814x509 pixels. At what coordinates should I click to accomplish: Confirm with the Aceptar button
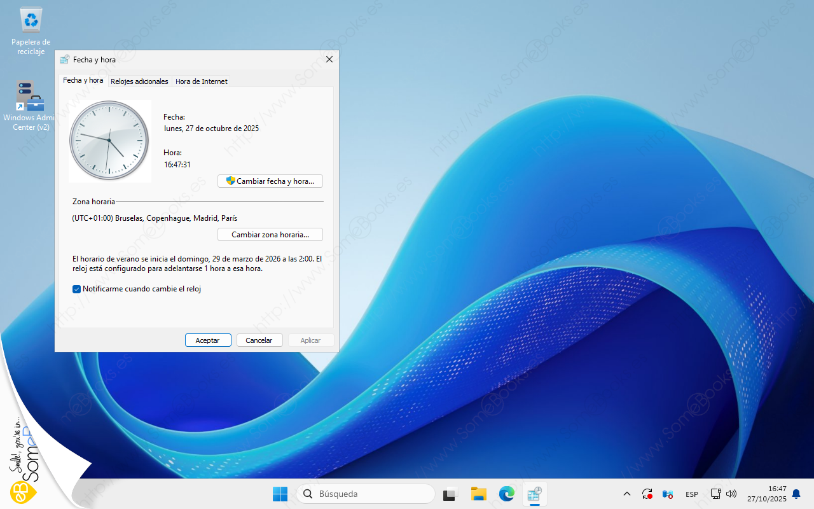pos(208,340)
